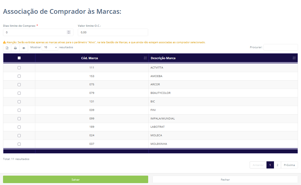This screenshot has height=185, width=301.
Task: Open the Mostrar results count dropdown
Action: pyautogui.click(x=50, y=47)
